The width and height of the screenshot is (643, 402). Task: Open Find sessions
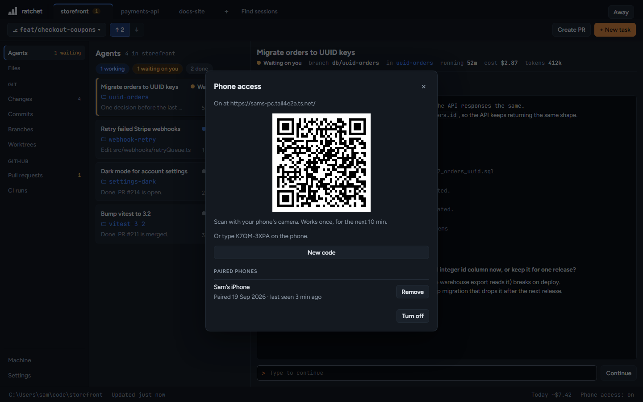(x=259, y=12)
